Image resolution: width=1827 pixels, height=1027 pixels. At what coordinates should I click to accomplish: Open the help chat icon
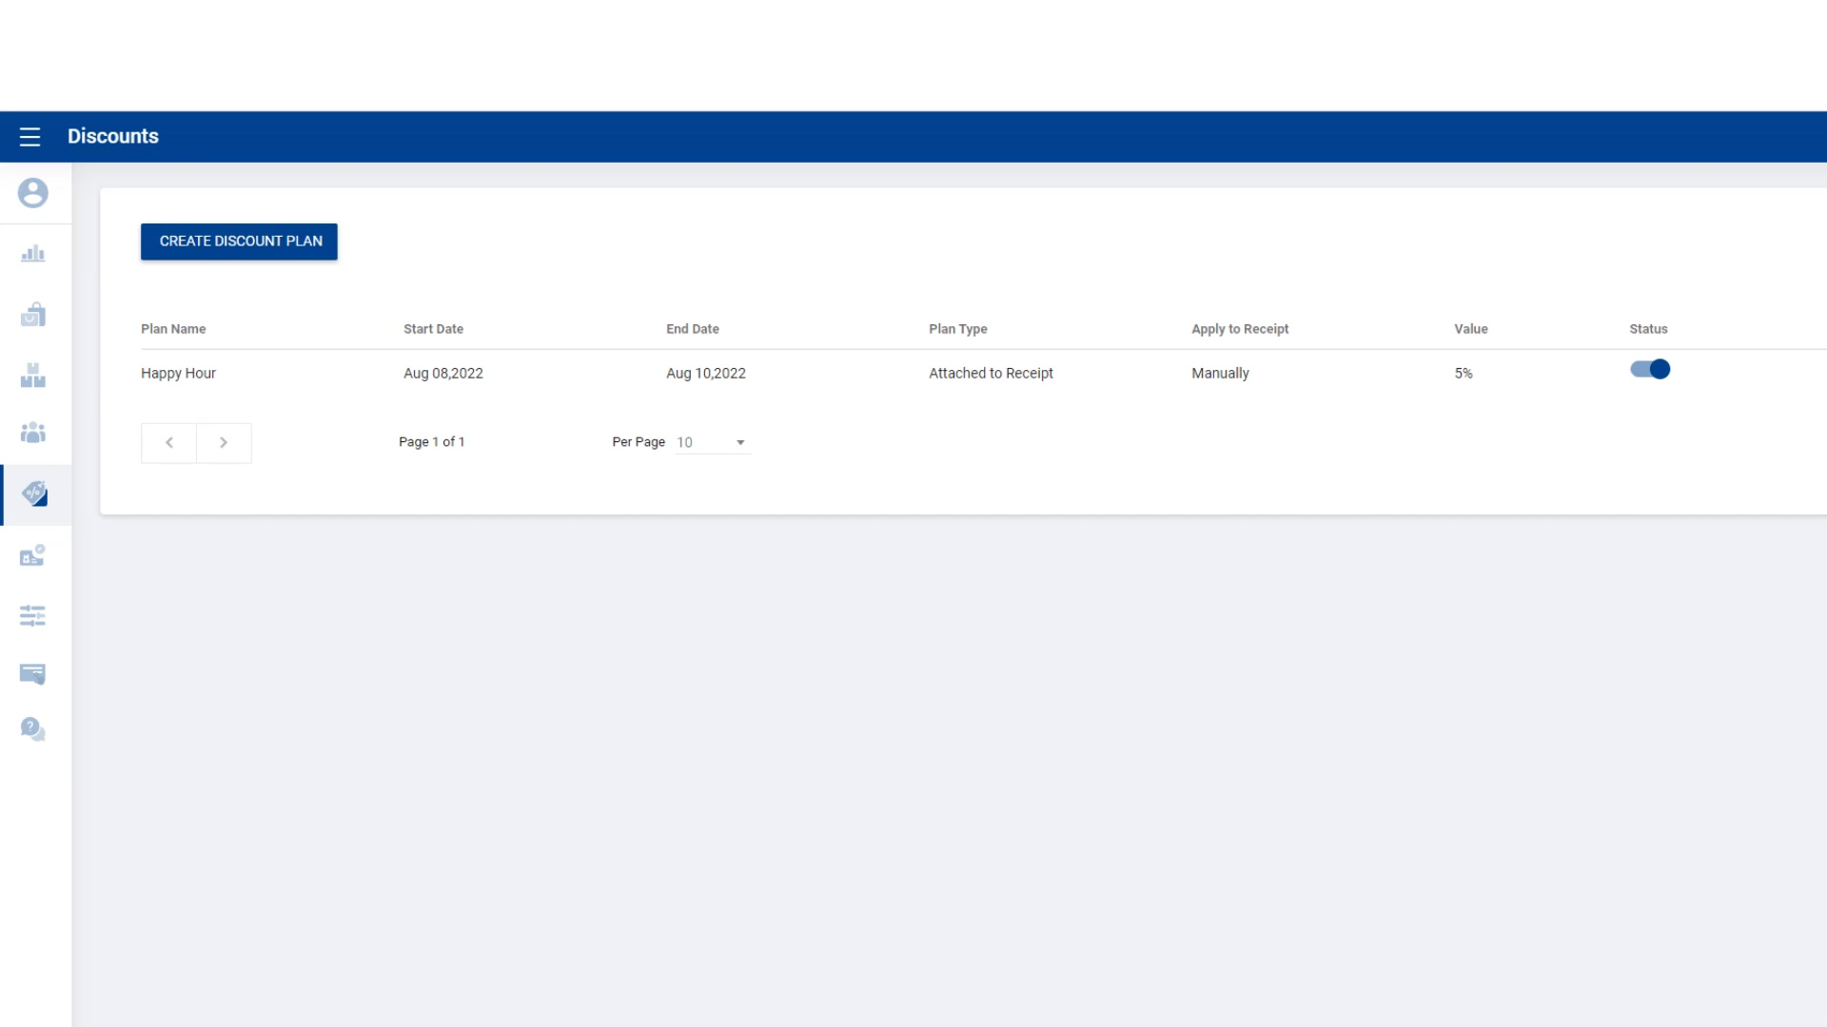(33, 729)
